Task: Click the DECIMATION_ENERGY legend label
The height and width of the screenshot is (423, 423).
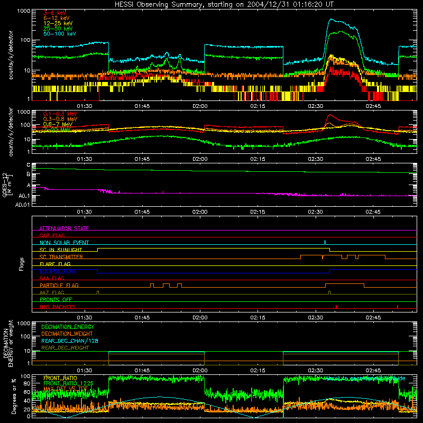Action: click(x=68, y=327)
